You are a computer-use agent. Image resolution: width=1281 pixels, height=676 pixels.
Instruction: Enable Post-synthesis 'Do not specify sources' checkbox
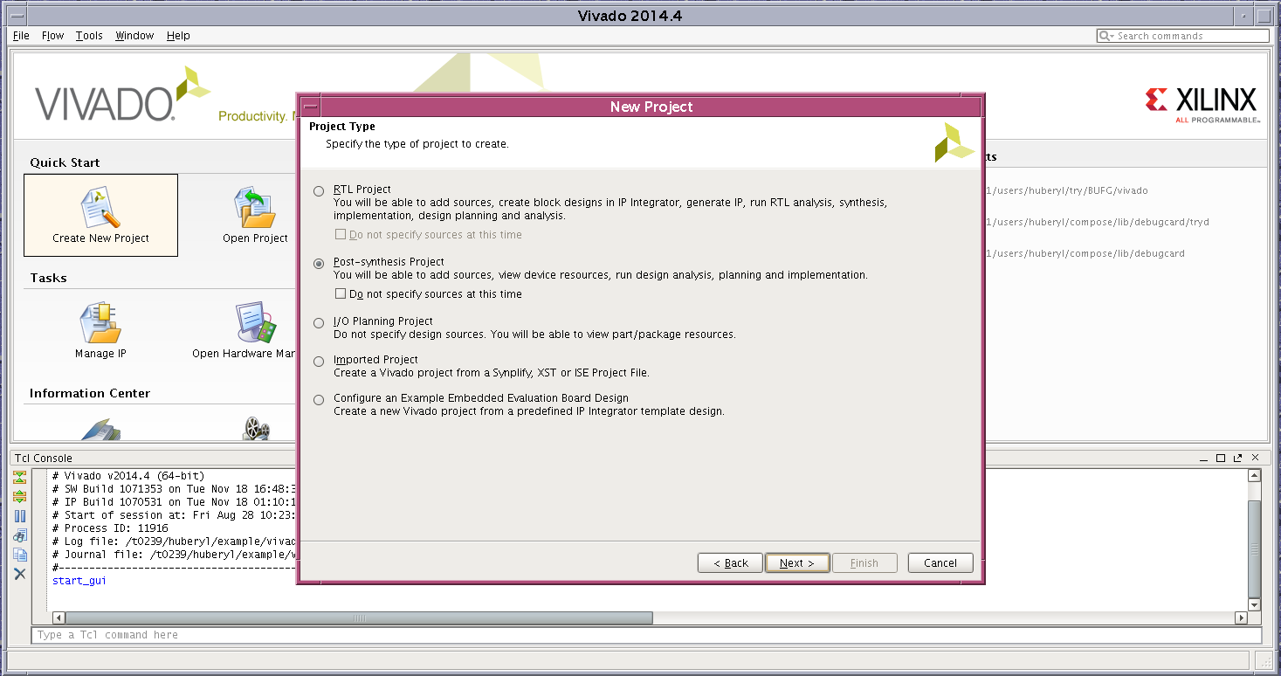tap(341, 294)
